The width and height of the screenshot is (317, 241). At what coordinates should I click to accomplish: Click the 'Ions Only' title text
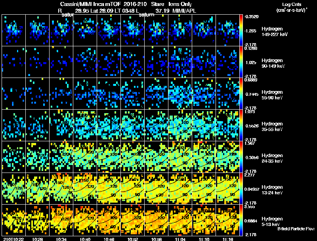[x=180, y=4]
